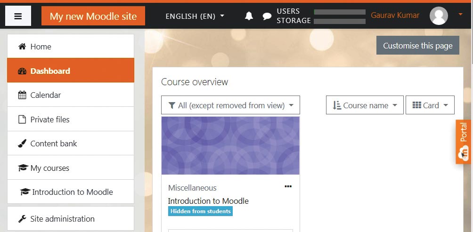Select Home in the side navigation
The width and height of the screenshot is (473, 232).
71,47
